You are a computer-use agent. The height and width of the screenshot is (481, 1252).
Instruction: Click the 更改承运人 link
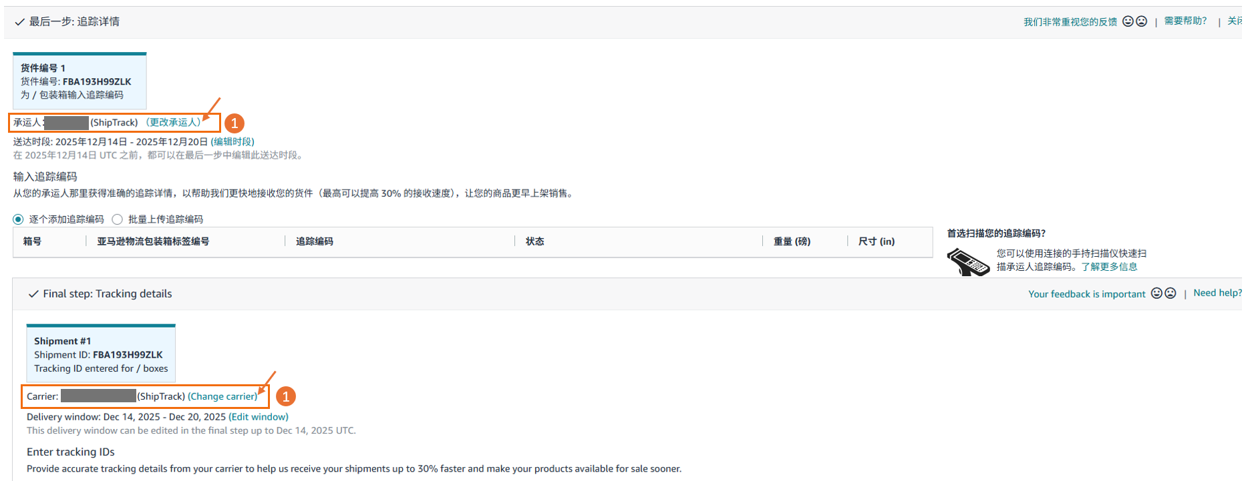[174, 123]
